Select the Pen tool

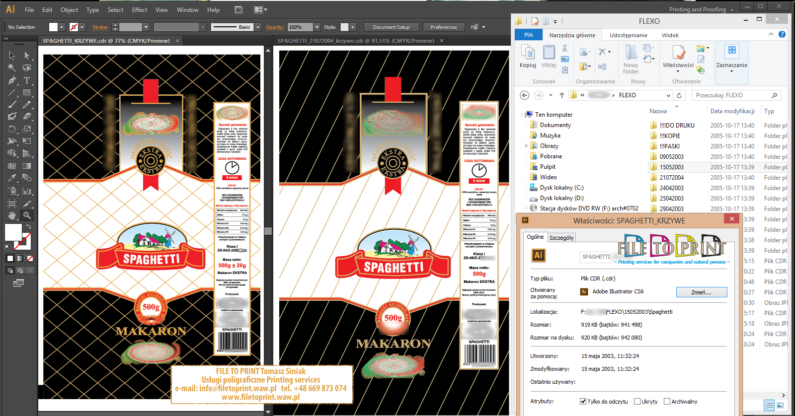pyautogui.click(x=12, y=80)
